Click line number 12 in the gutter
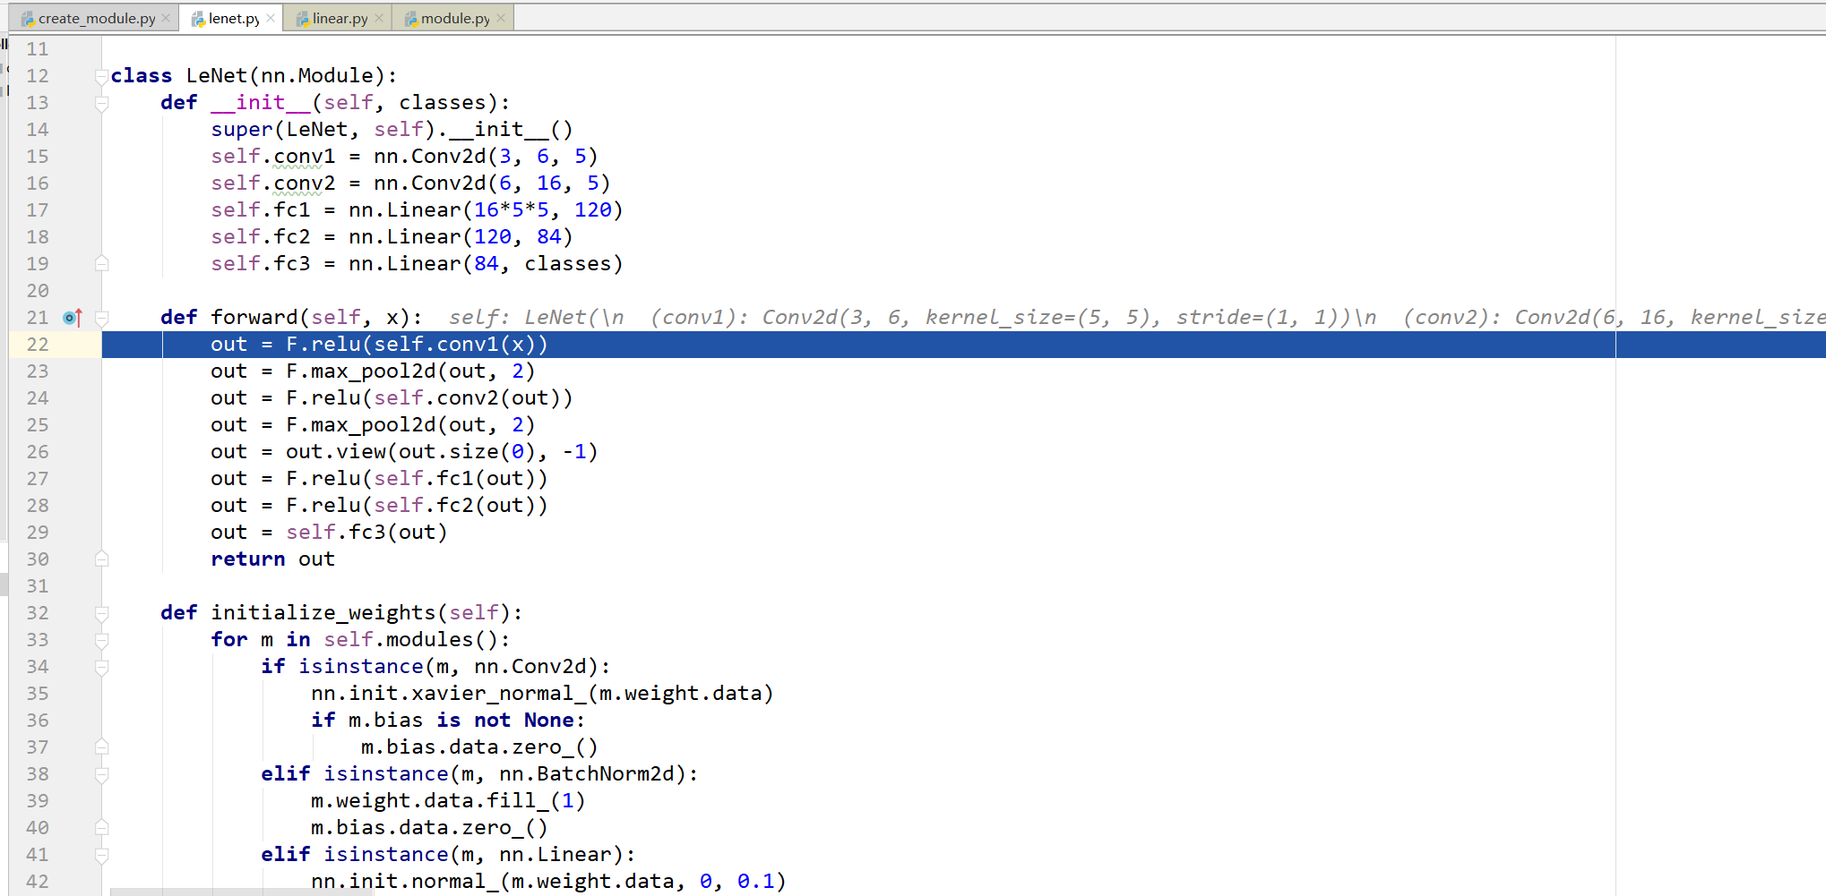1826x896 pixels. pyautogui.click(x=38, y=76)
